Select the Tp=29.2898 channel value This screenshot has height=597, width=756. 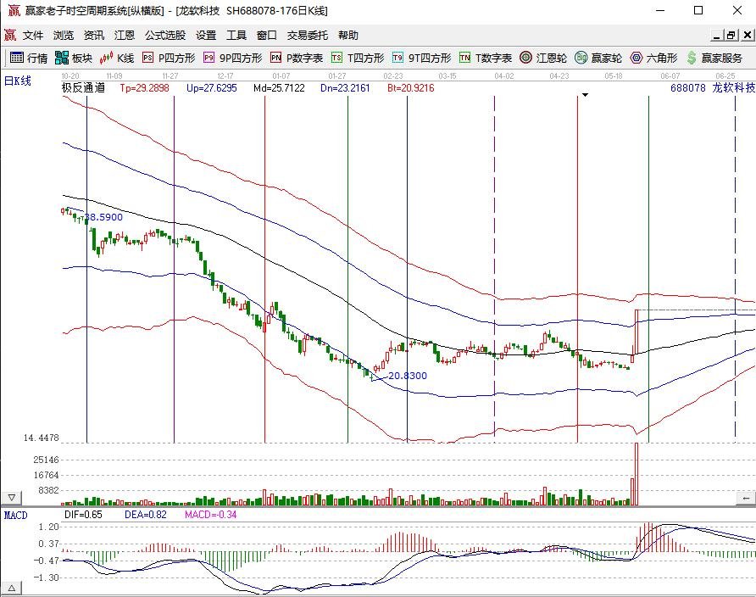(144, 87)
